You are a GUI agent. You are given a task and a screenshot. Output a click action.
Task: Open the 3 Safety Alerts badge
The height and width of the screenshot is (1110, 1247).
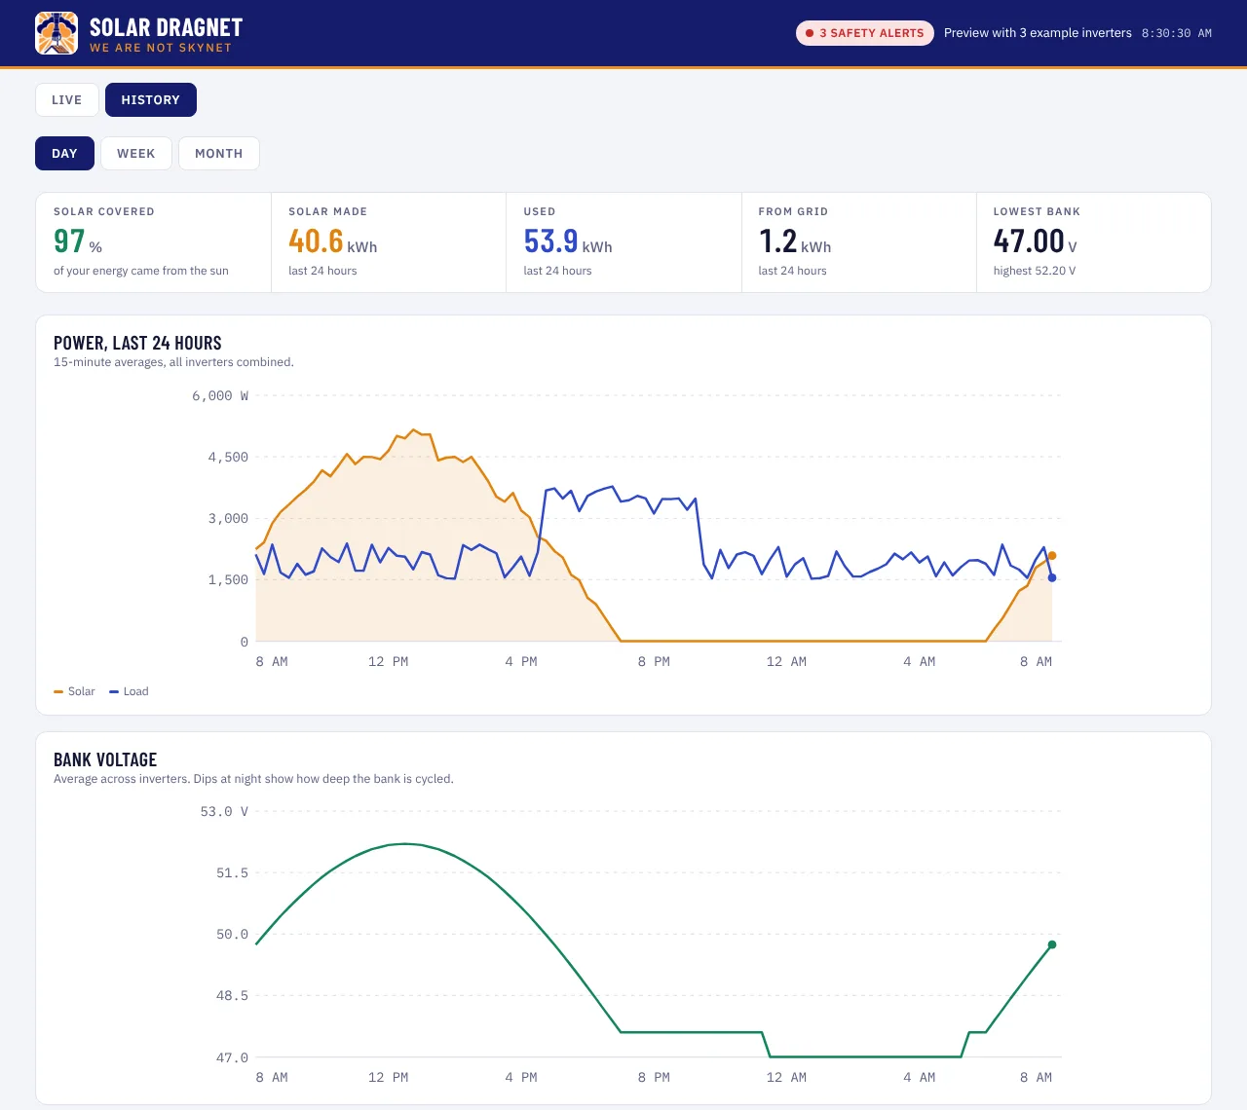(x=865, y=33)
